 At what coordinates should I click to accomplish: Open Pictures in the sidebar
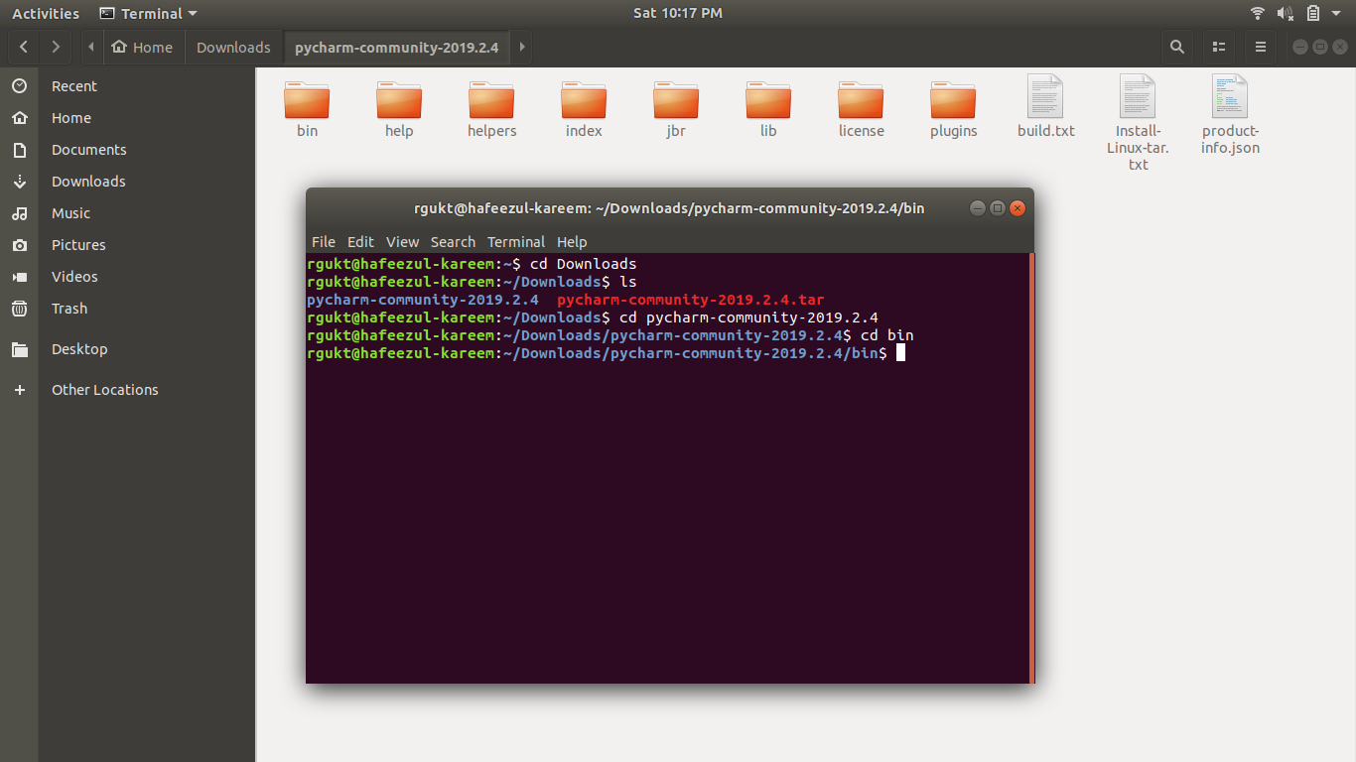click(x=127, y=245)
